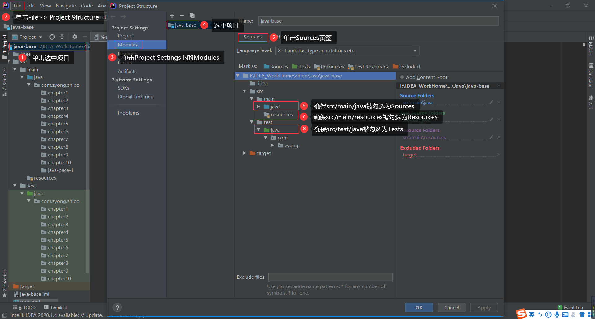Image resolution: width=595 pixels, height=319 pixels.
Task: Open the Database panel from right sidebar
Action: (591, 73)
